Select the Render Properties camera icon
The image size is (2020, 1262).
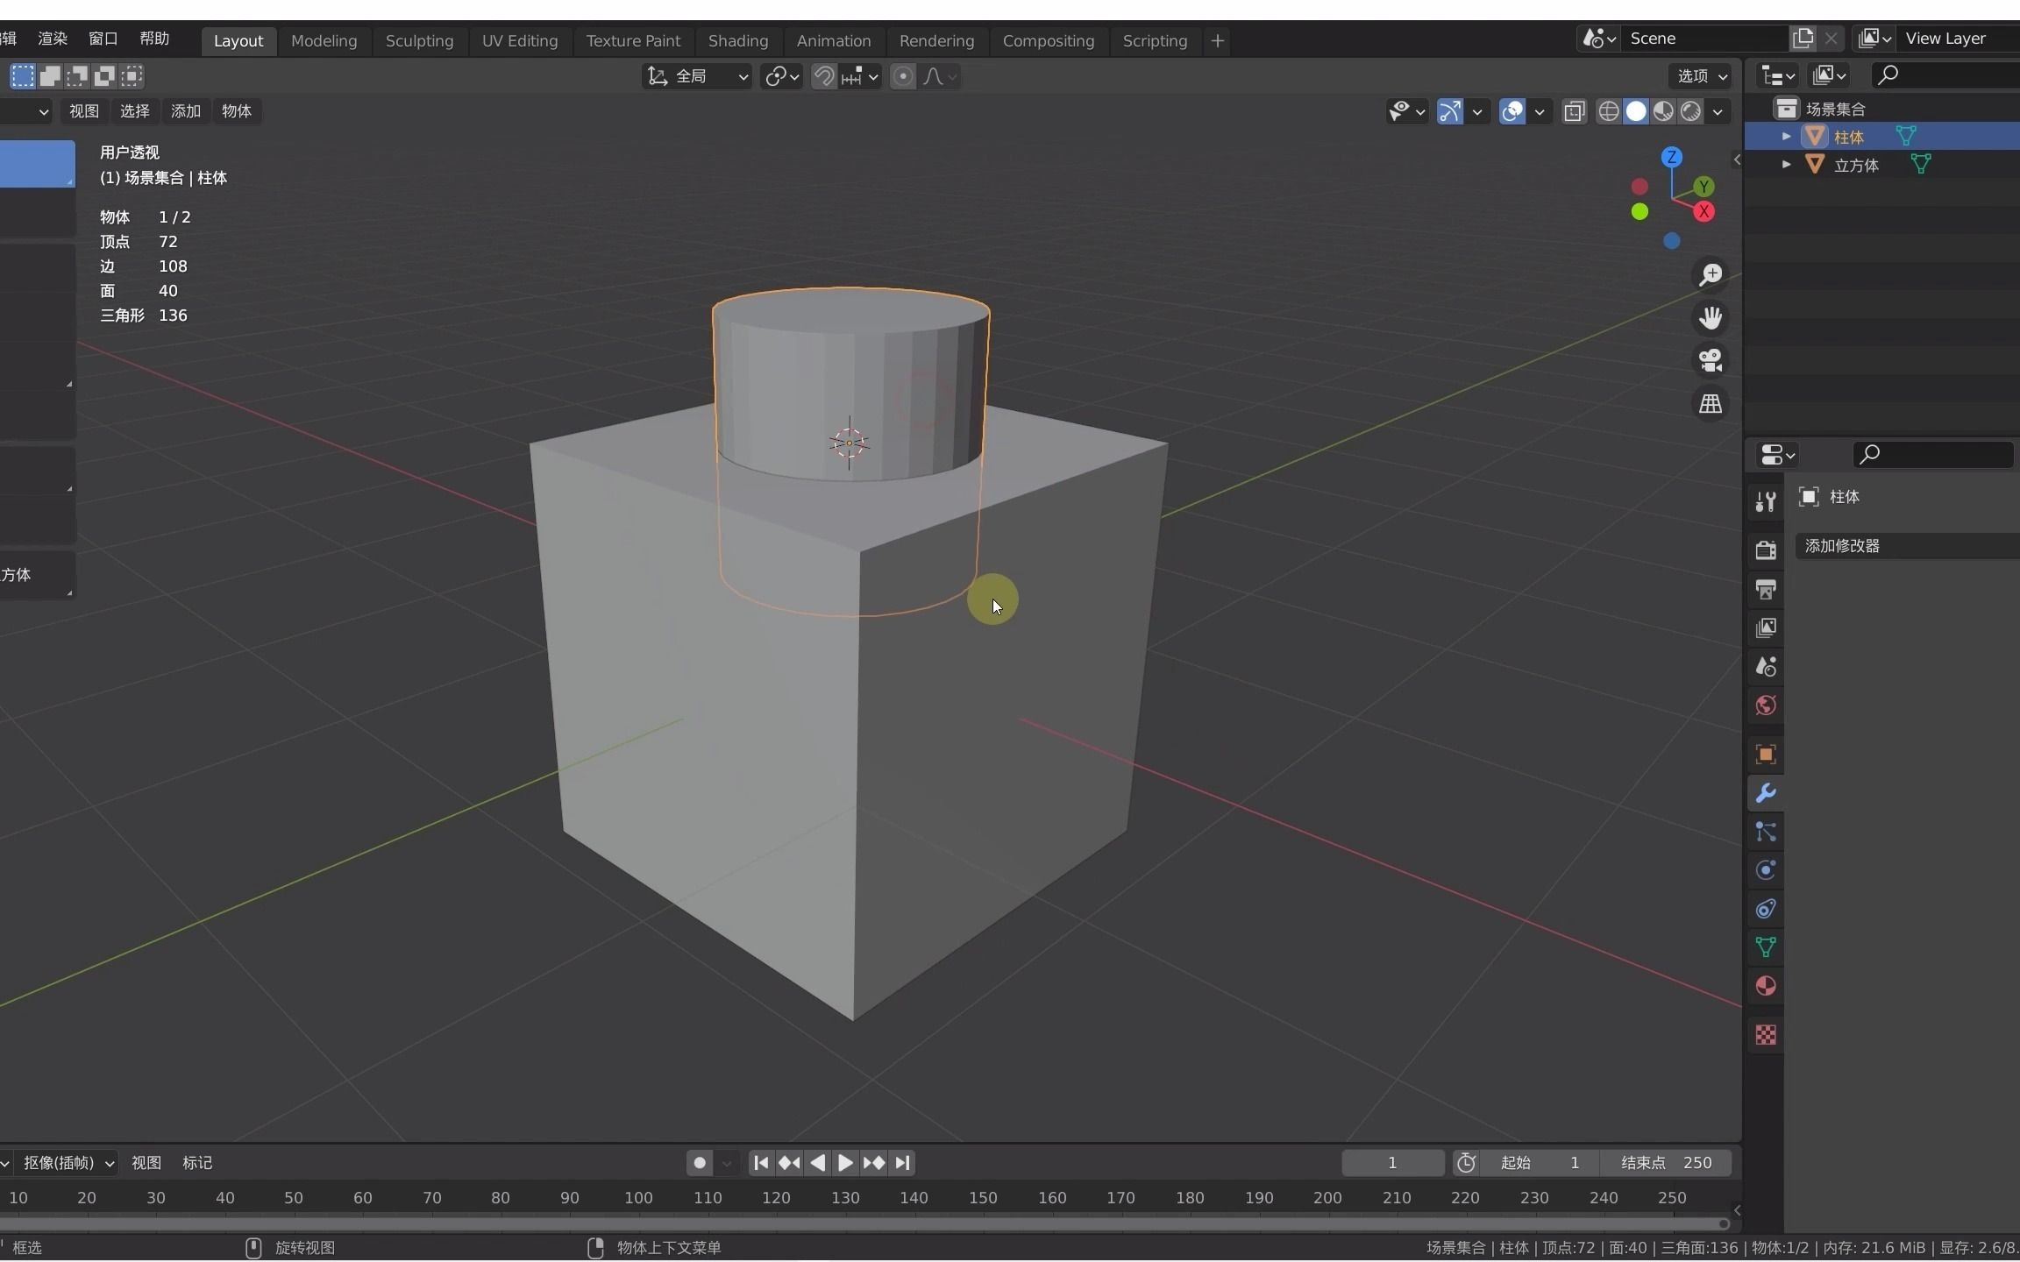coord(1766,549)
